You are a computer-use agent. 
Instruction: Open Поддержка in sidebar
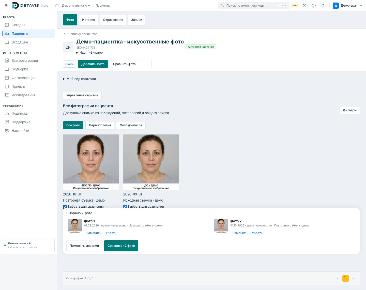pos(28,122)
